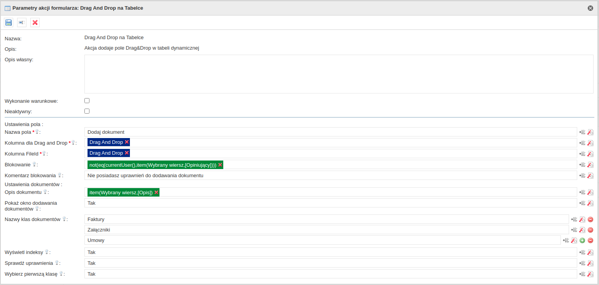Show hint lightbulb next to Wybierz pierwszą klasę
The width and height of the screenshot is (599, 285).
click(61, 273)
